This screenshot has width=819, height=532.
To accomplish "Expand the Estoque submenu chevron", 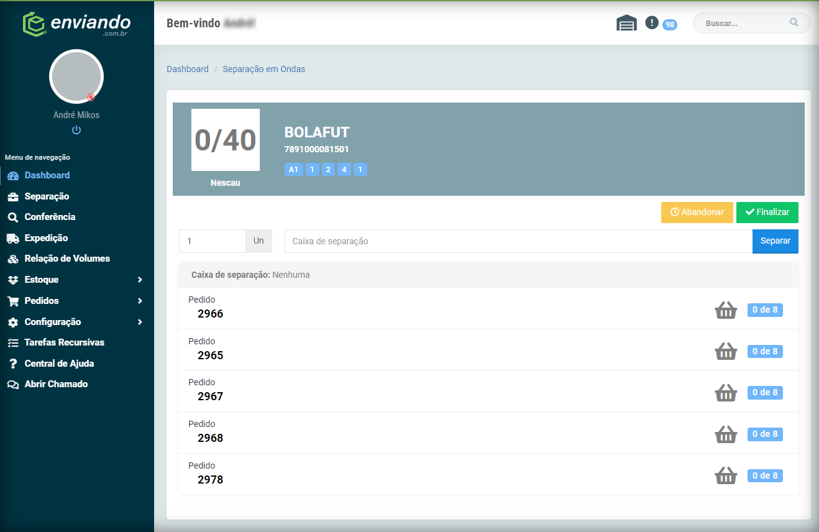I will pos(140,280).
